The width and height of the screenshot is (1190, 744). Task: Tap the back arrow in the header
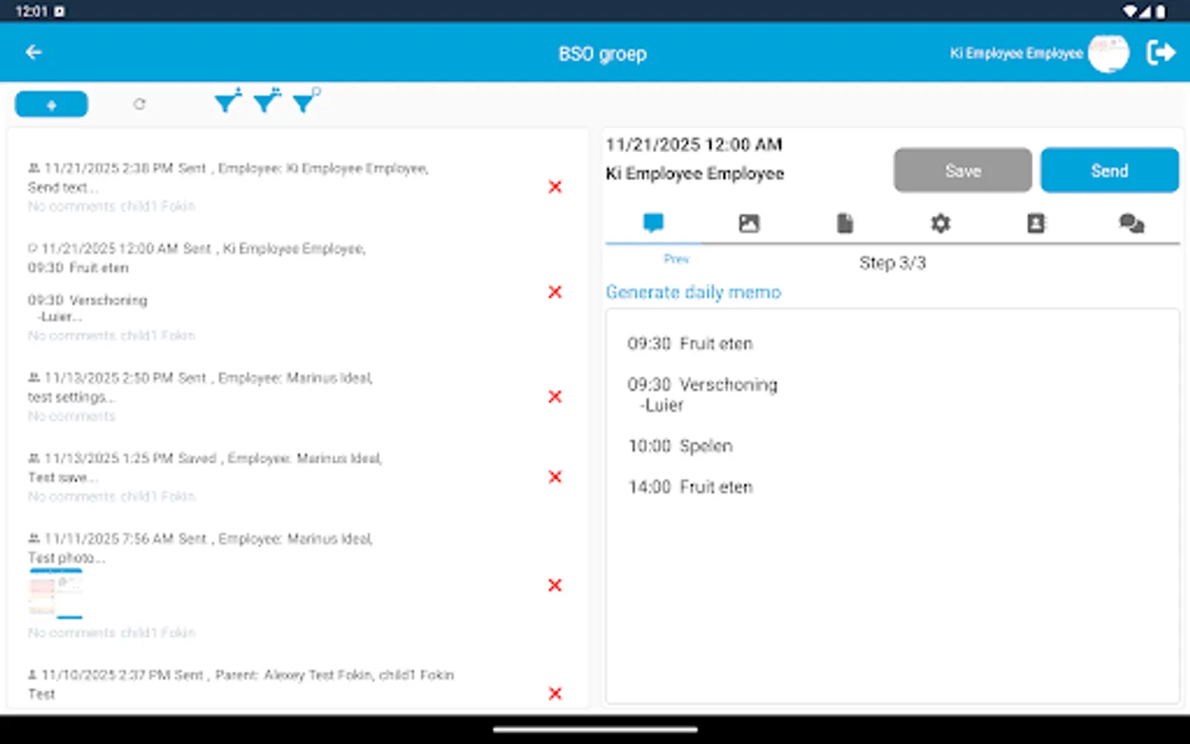pos(33,52)
